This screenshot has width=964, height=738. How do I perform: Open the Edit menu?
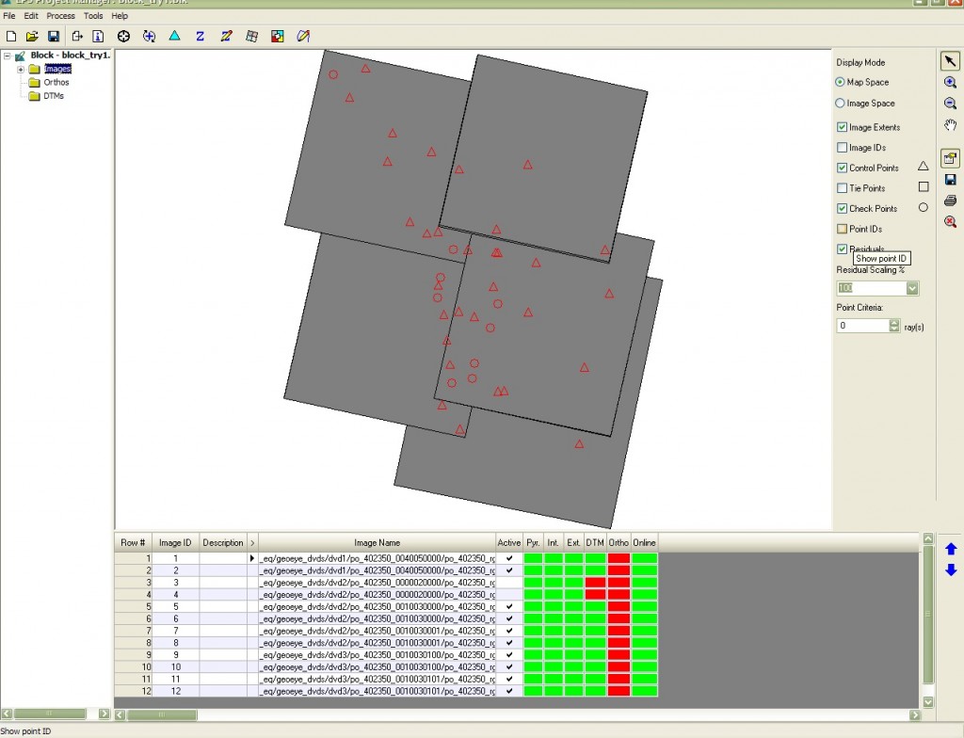point(31,16)
